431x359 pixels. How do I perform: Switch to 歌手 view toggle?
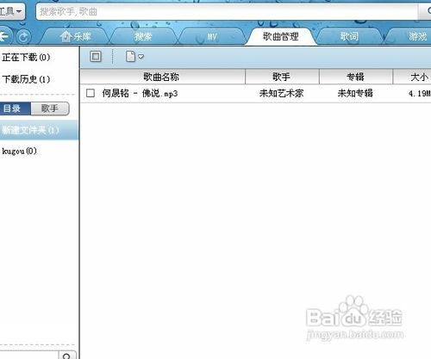coord(50,108)
